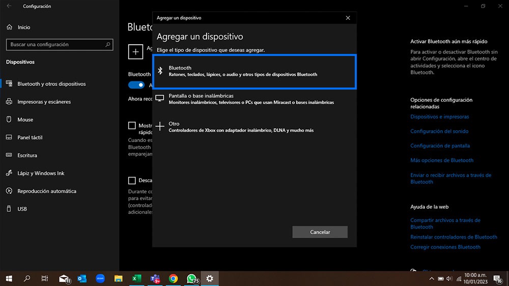Toggle the Bluetooth switch off
The height and width of the screenshot is (286, 509).
(x=136, y=85)
